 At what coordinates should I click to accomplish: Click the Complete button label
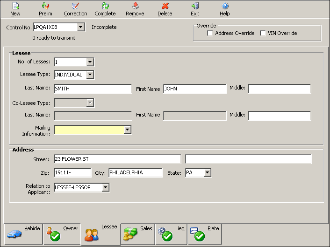tap(105, 14)
